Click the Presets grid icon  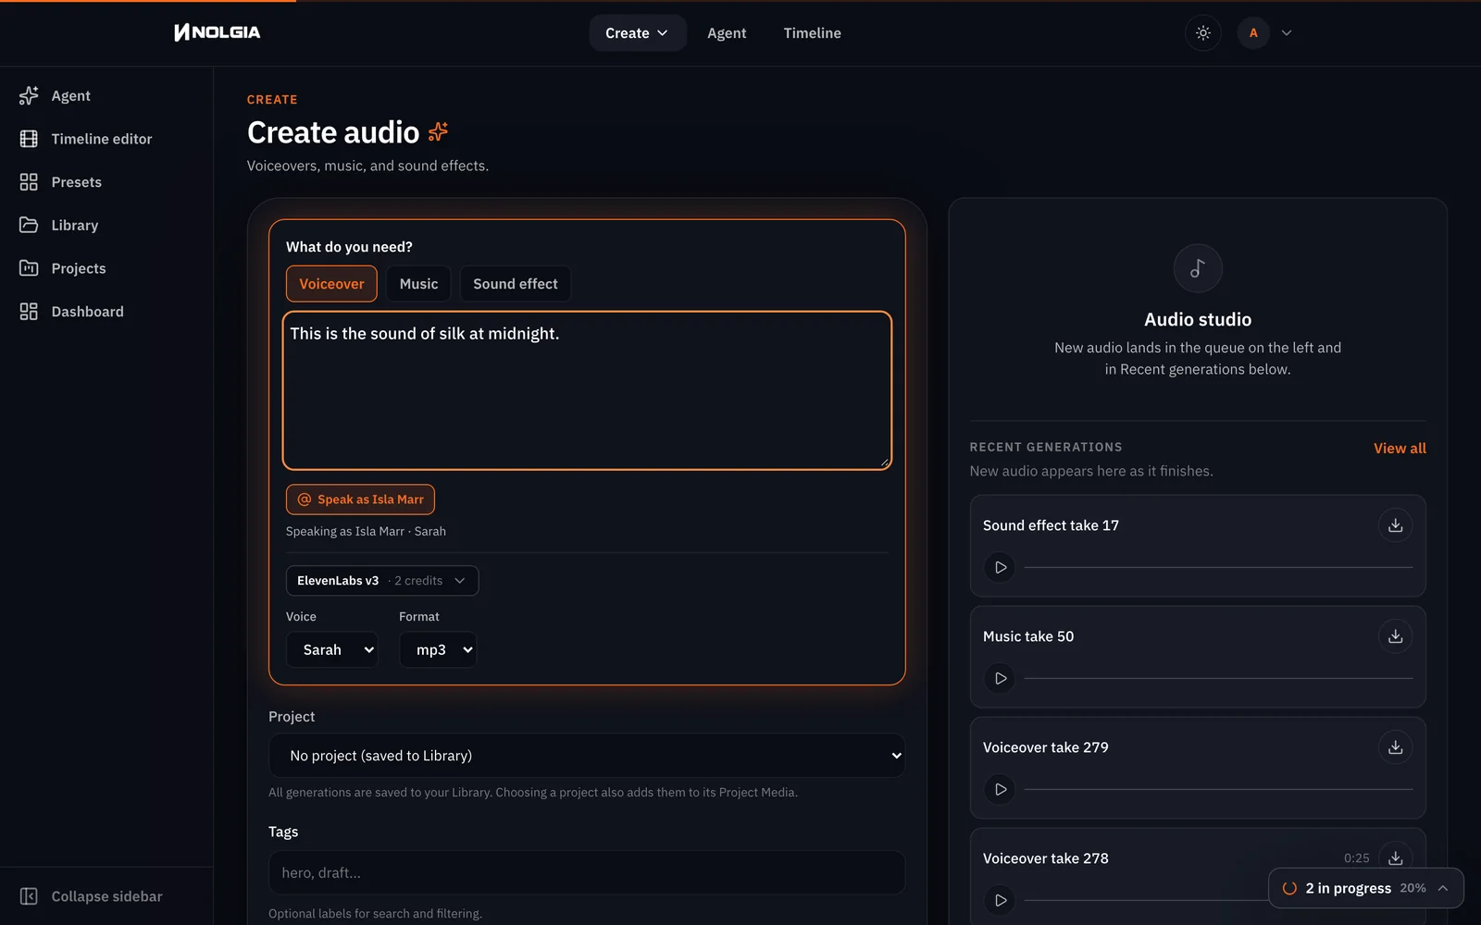29,182
